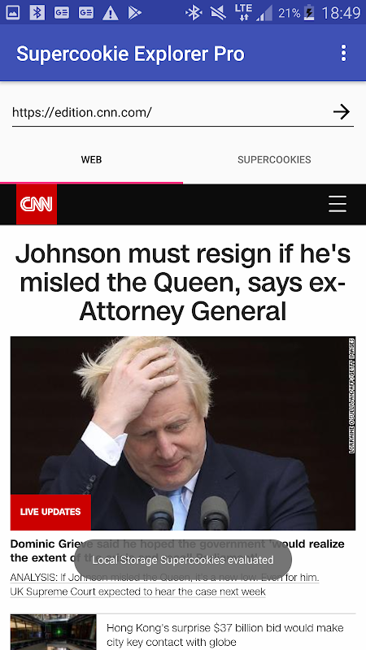
Task: Tap the battery indicator icon
Action: coord(309,12)
